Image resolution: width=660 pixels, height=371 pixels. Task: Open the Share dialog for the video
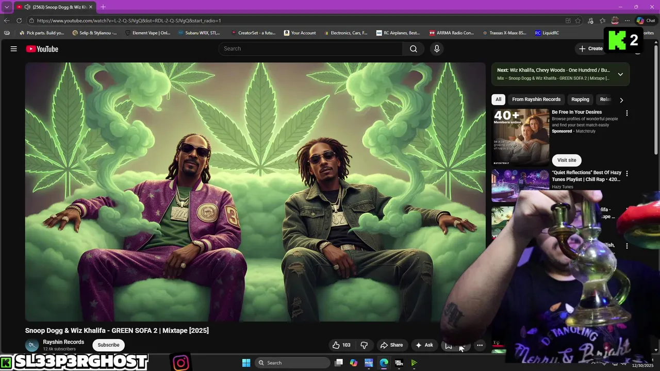[x=391, y=345]
